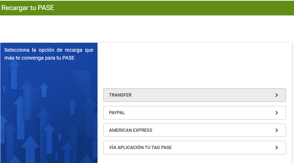Screen dimensions: 294x163
Task: Click the chevron on VÍA APLICACIÓN row
Action: [277, 148]
